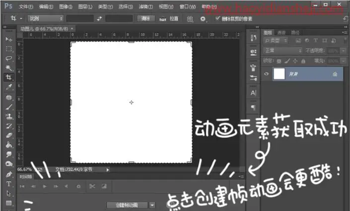Swap crop width and height values
This screenshot has height=211, width=350.
[99, 19]
